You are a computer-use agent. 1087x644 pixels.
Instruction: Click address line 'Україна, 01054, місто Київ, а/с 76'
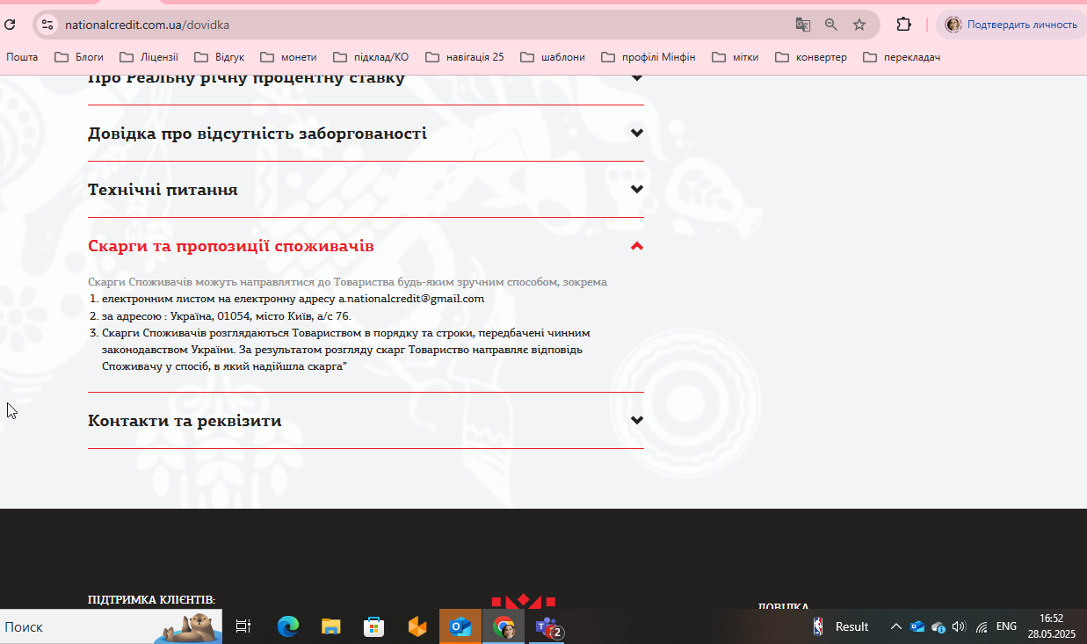tap(258, 315)
